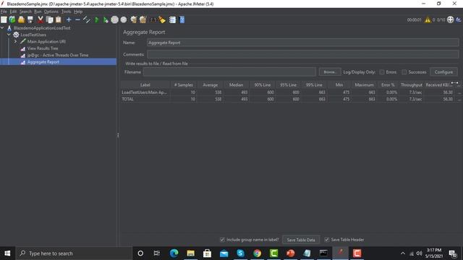Open Microsoft Edge from the taskbar

pos(174,253)
